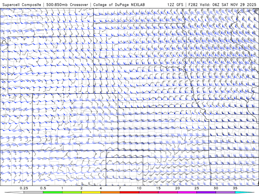Select the red color bar segment

tap(129, 192)
